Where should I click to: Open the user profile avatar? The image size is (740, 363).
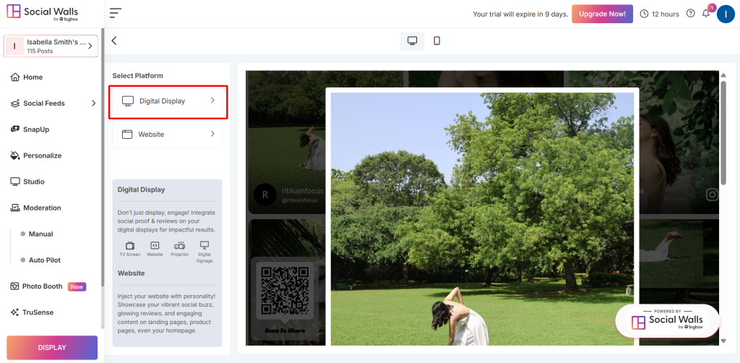726,14
